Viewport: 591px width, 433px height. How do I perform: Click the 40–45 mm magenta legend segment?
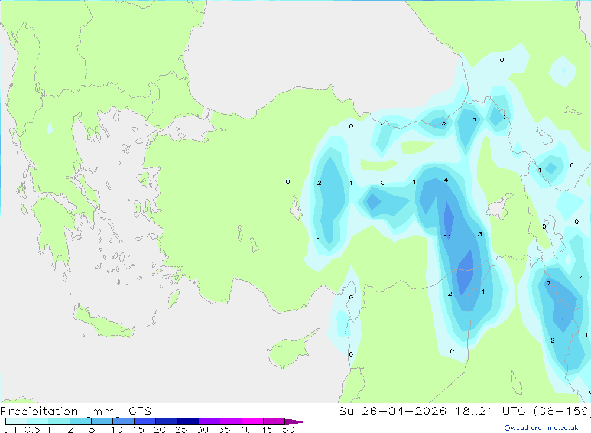pos(252,421)
